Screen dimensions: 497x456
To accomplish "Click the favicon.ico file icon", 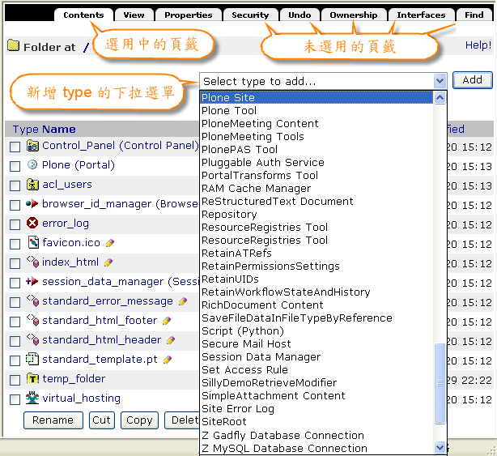I will 33,242.
